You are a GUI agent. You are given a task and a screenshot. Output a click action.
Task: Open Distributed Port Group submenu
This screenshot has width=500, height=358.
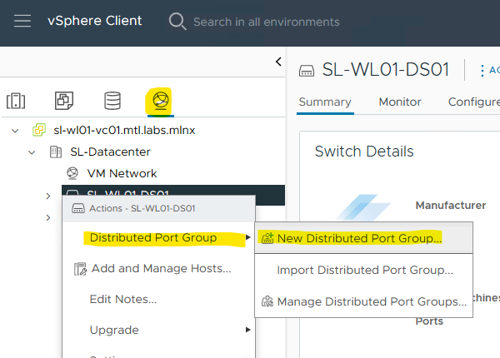159,237
